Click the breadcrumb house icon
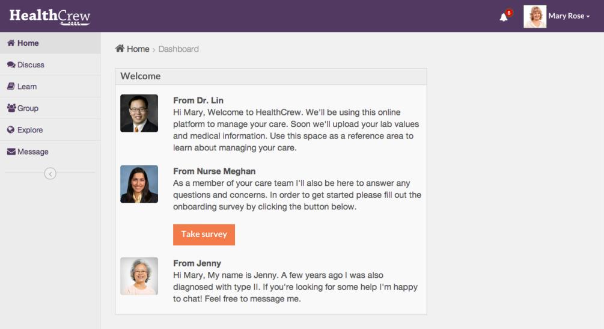The height and width of the screenshot is (329, 604). [120, 49]
